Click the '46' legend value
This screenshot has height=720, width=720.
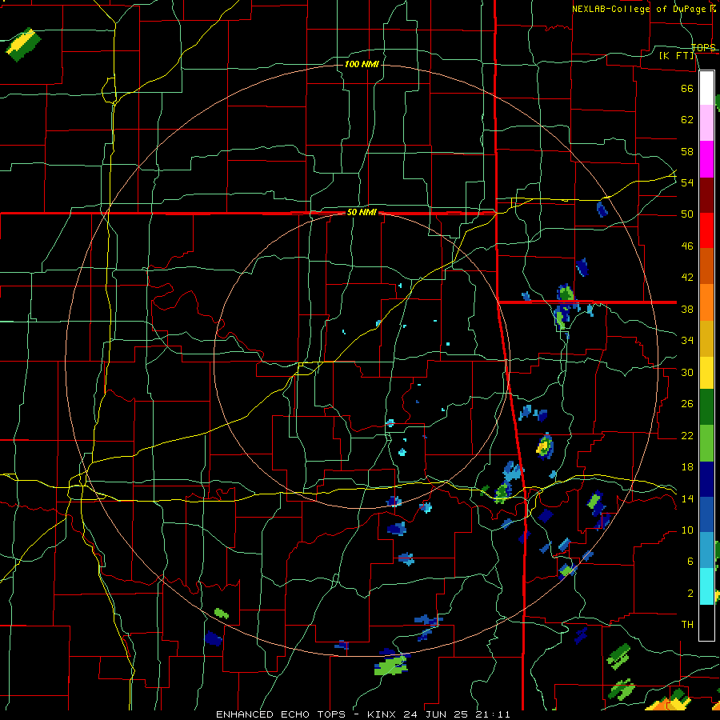(687, 246)
